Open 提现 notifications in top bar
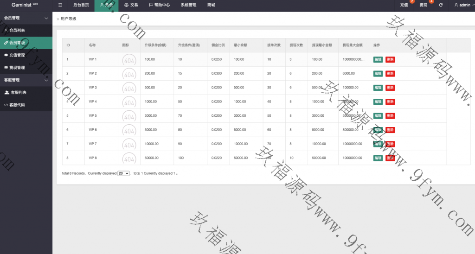475x254 pixels. click(424, 5)
